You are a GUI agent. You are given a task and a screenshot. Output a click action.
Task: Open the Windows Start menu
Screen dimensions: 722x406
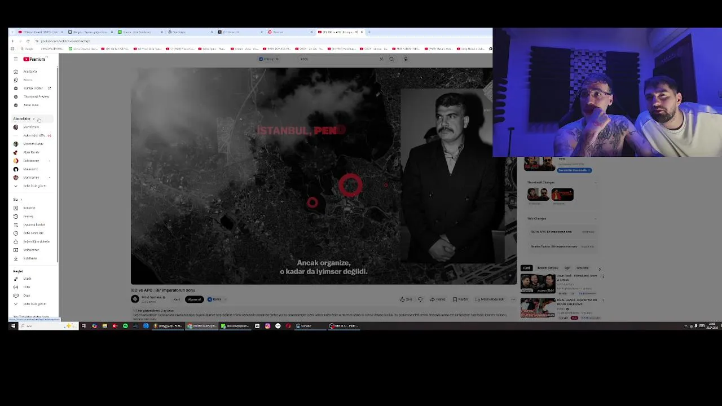(x=13, y=326)
